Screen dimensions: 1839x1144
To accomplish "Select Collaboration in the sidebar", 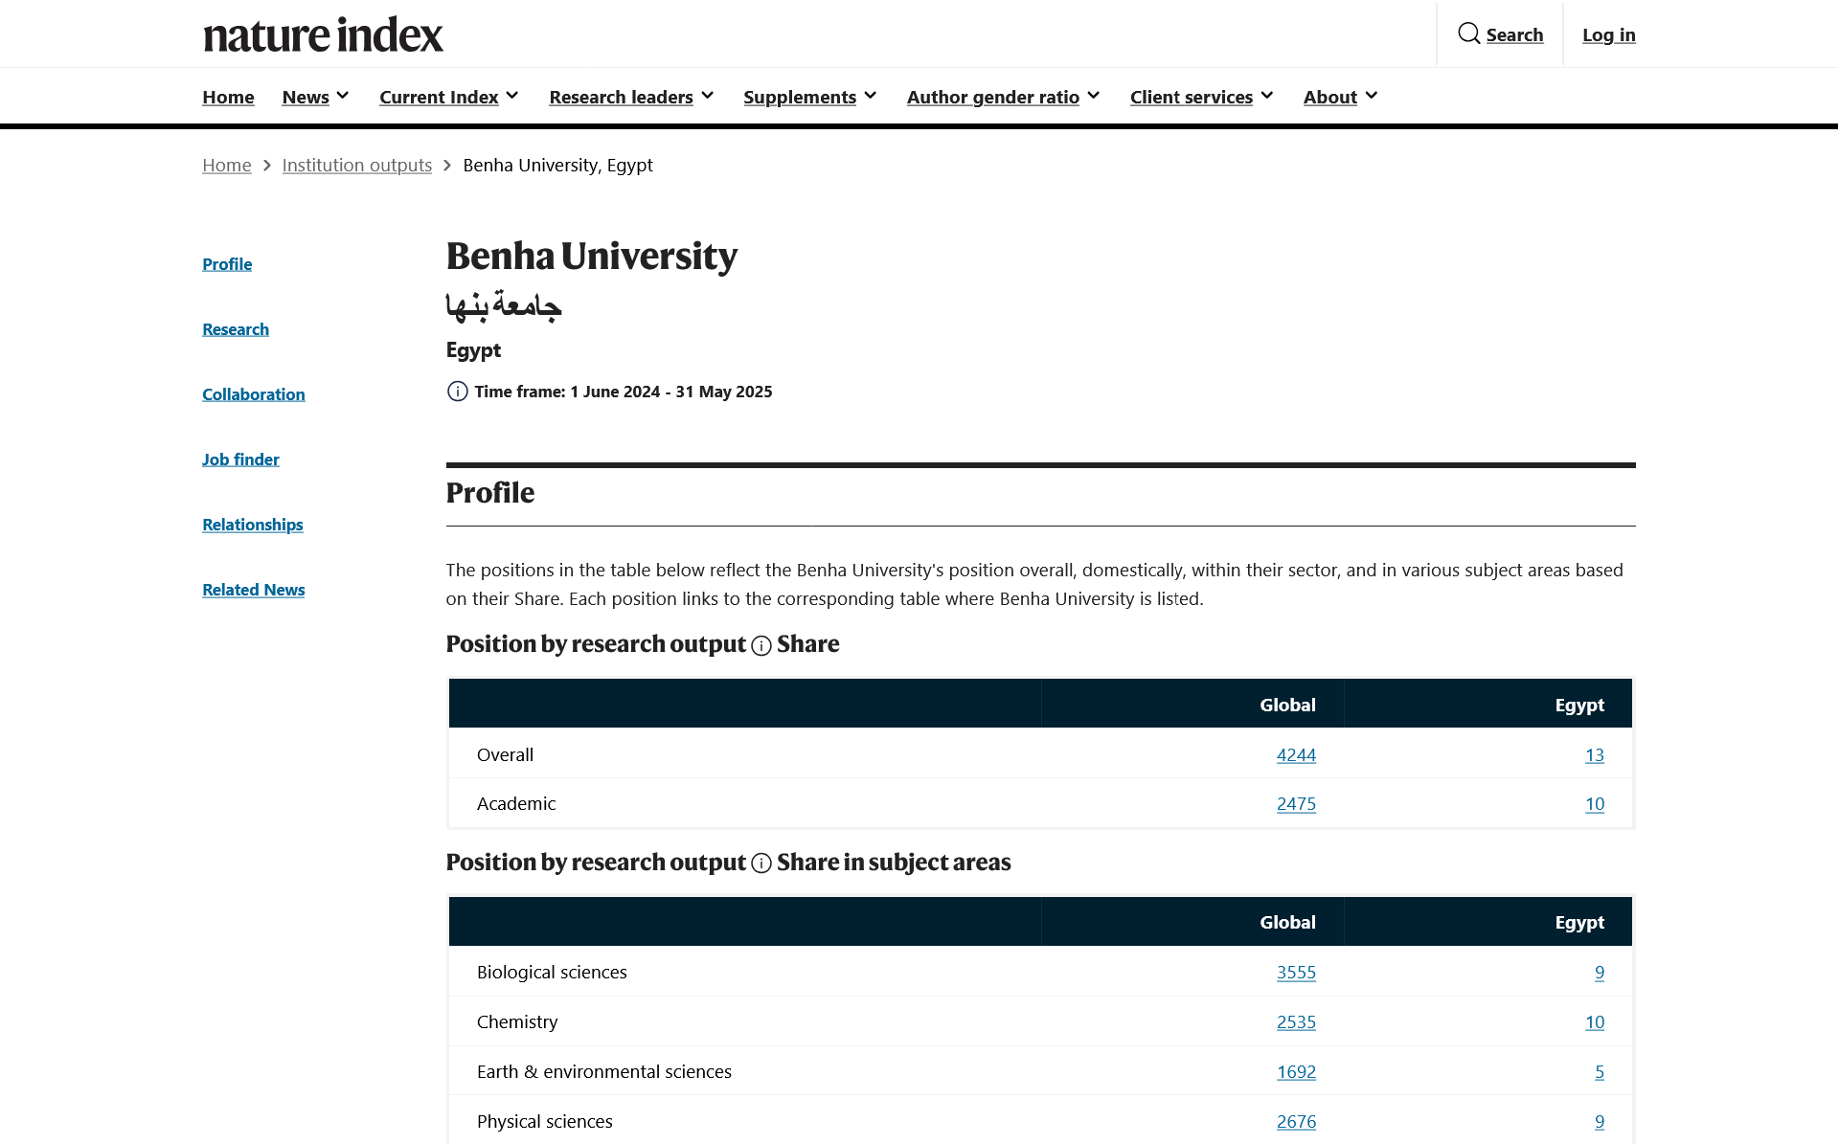I will [x=252, y=393].
